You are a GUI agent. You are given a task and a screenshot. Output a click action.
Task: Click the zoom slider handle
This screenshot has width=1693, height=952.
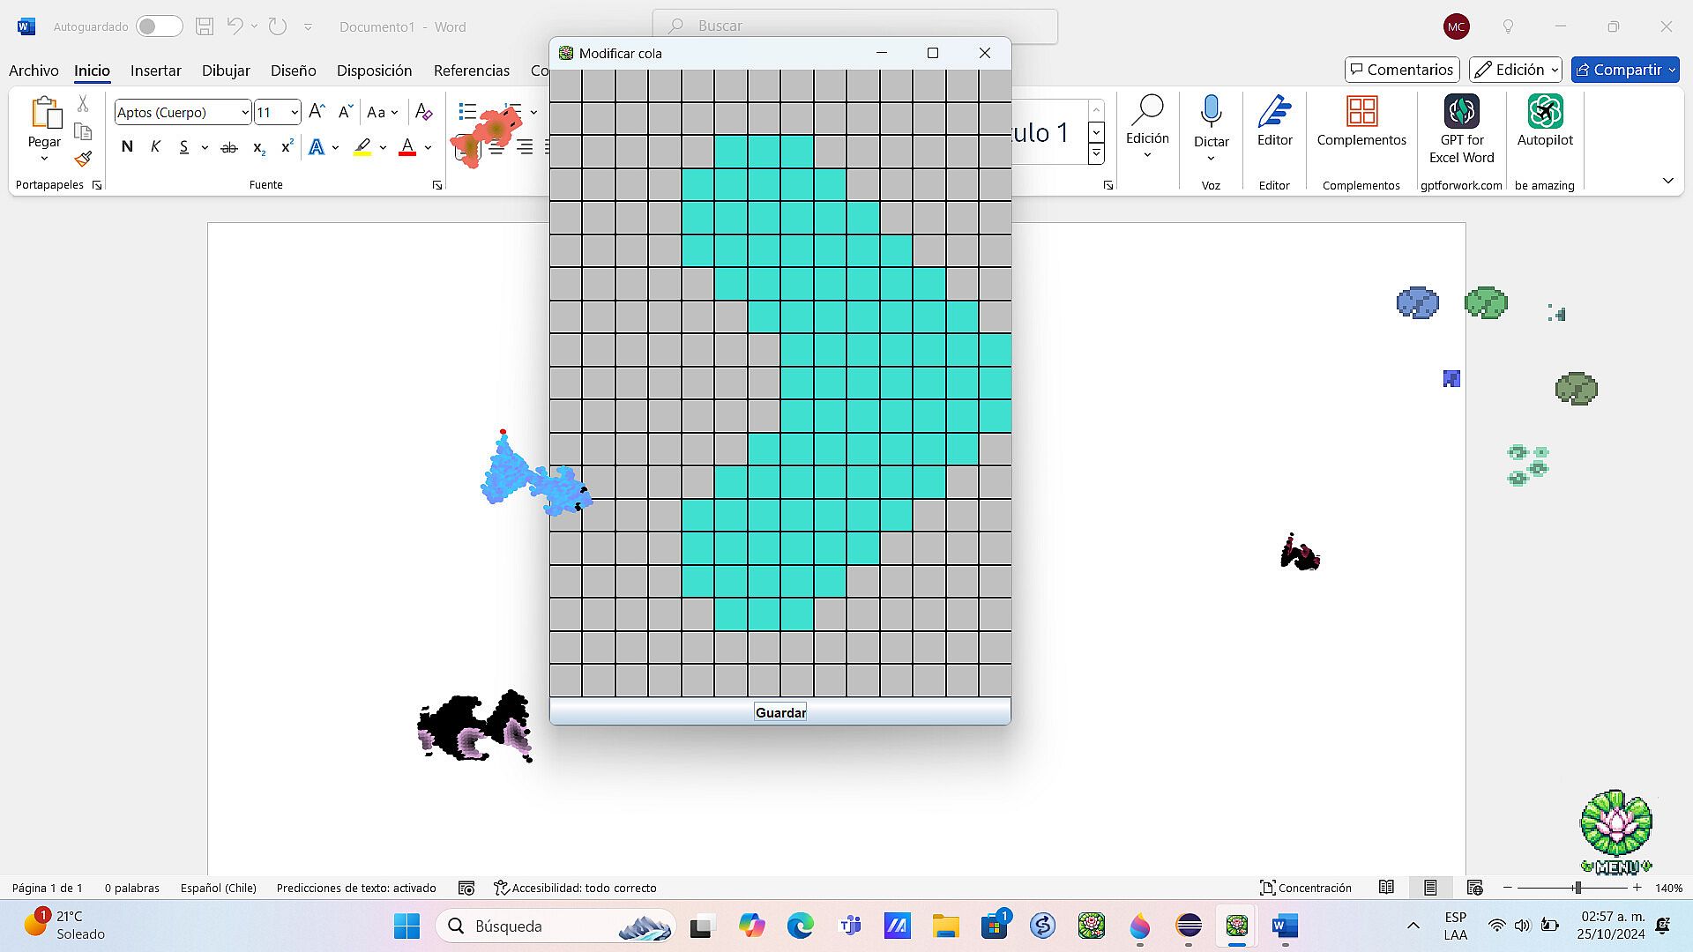(x=1577, y=888)
